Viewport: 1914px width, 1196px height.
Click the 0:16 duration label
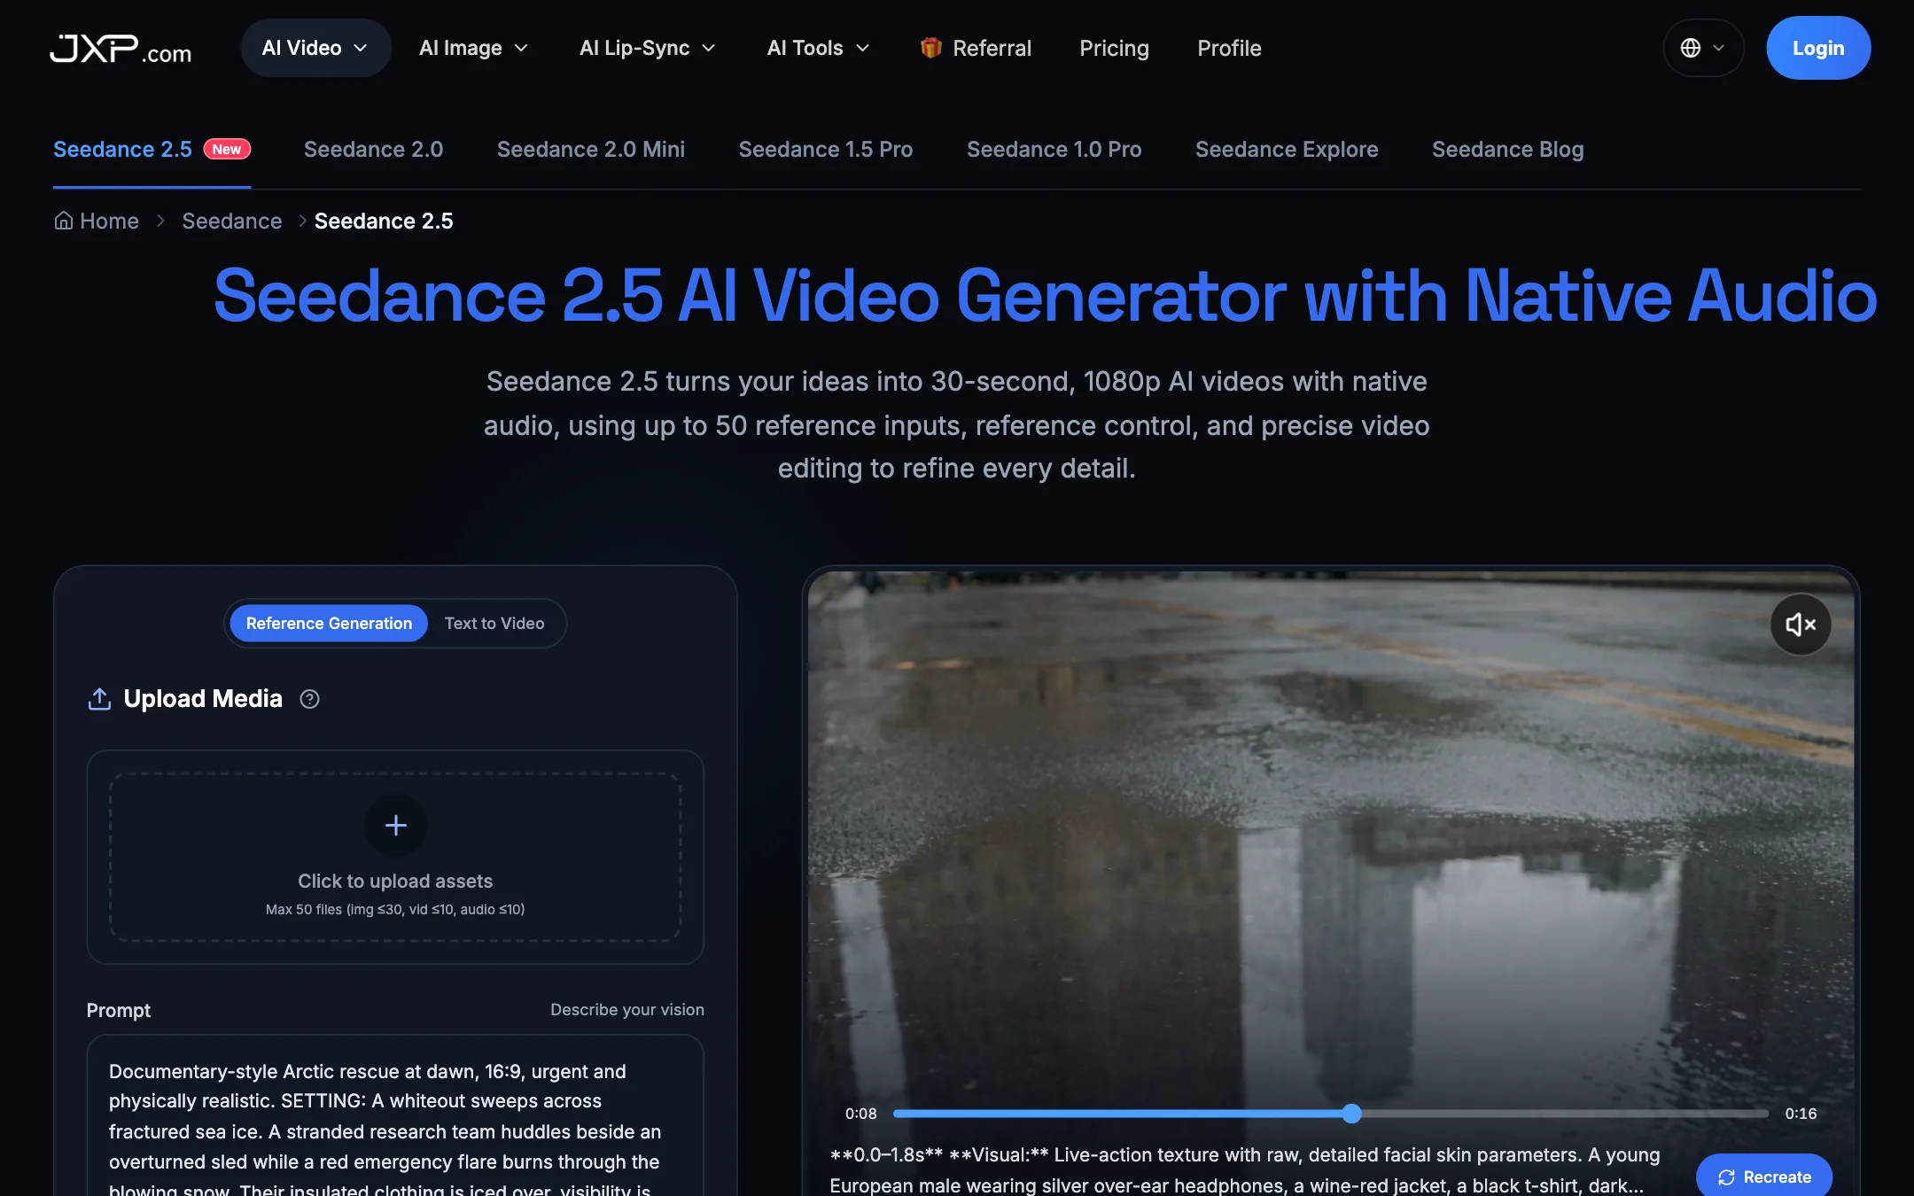1801,1114
